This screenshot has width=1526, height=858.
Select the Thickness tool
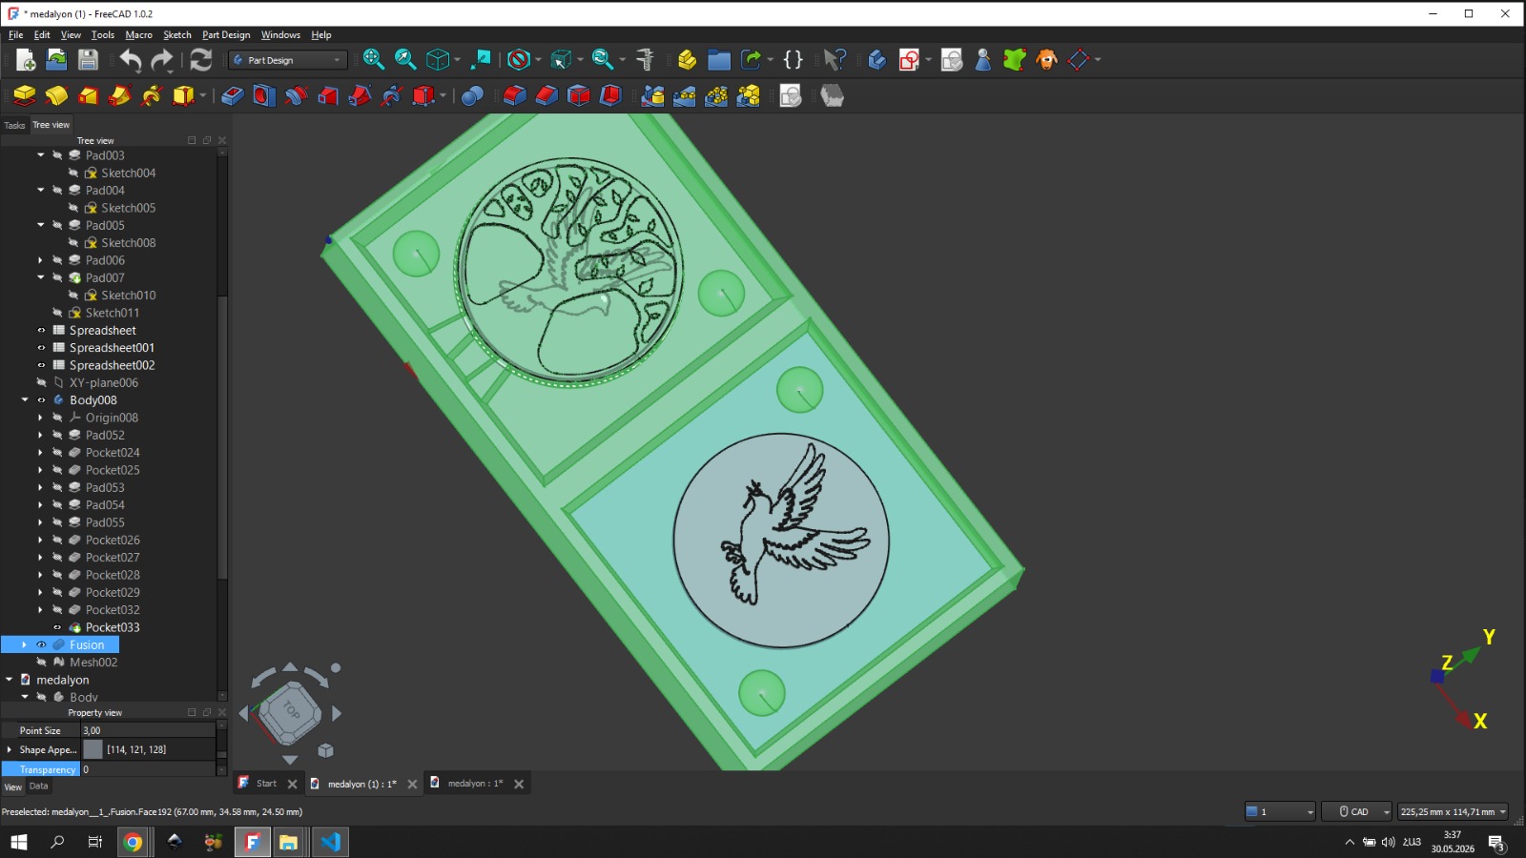tap(610, 96)
